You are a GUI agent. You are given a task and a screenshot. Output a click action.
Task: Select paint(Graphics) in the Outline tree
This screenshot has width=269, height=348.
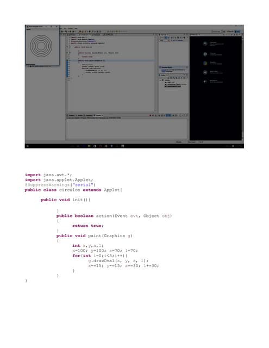(173, 86)
